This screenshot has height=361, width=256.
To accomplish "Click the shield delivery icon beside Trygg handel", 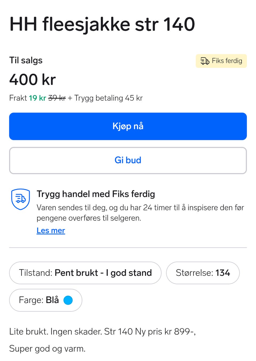I will pyautogui.click(x=21, y=199).
